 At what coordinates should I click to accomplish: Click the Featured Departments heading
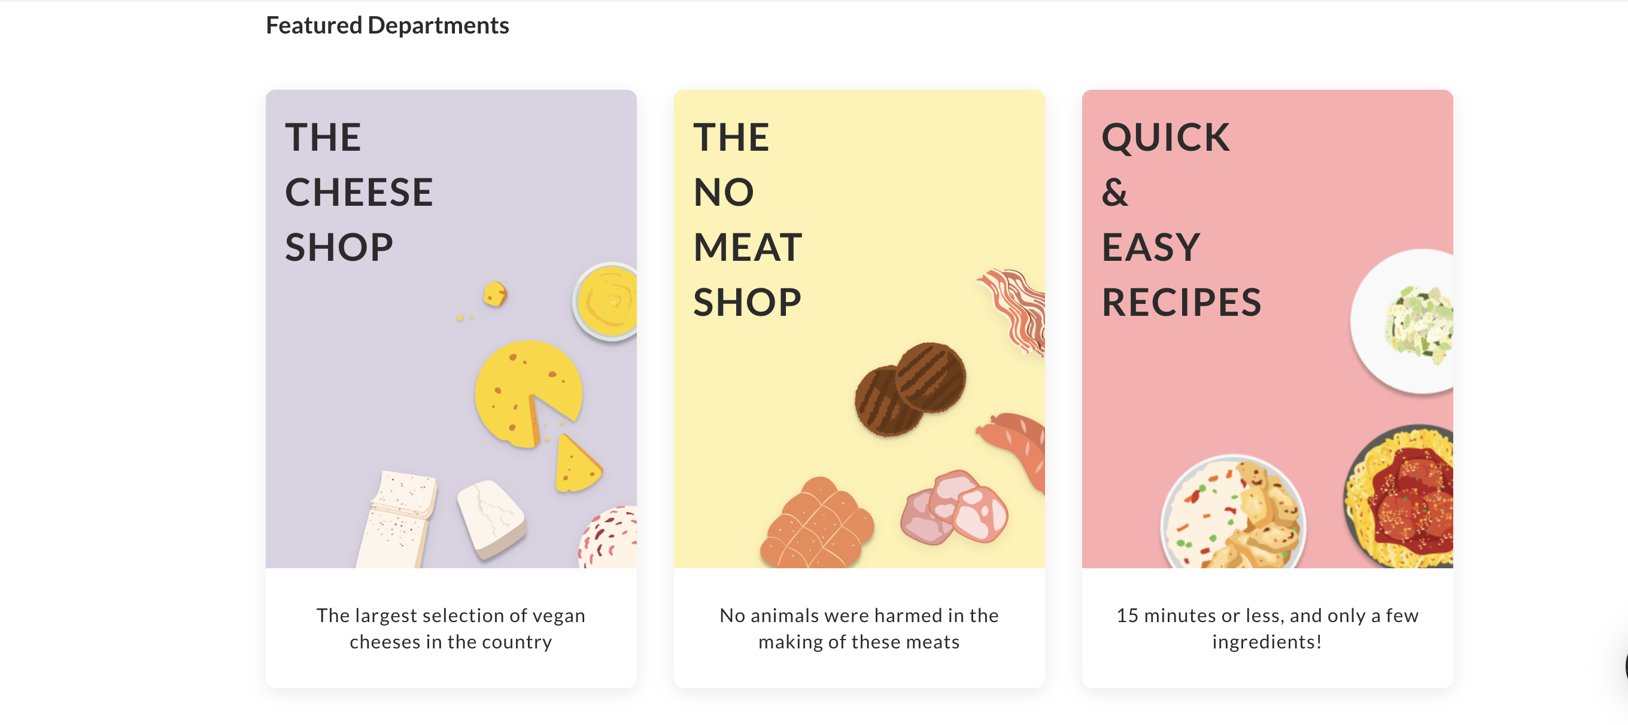[x=387, y=25]
